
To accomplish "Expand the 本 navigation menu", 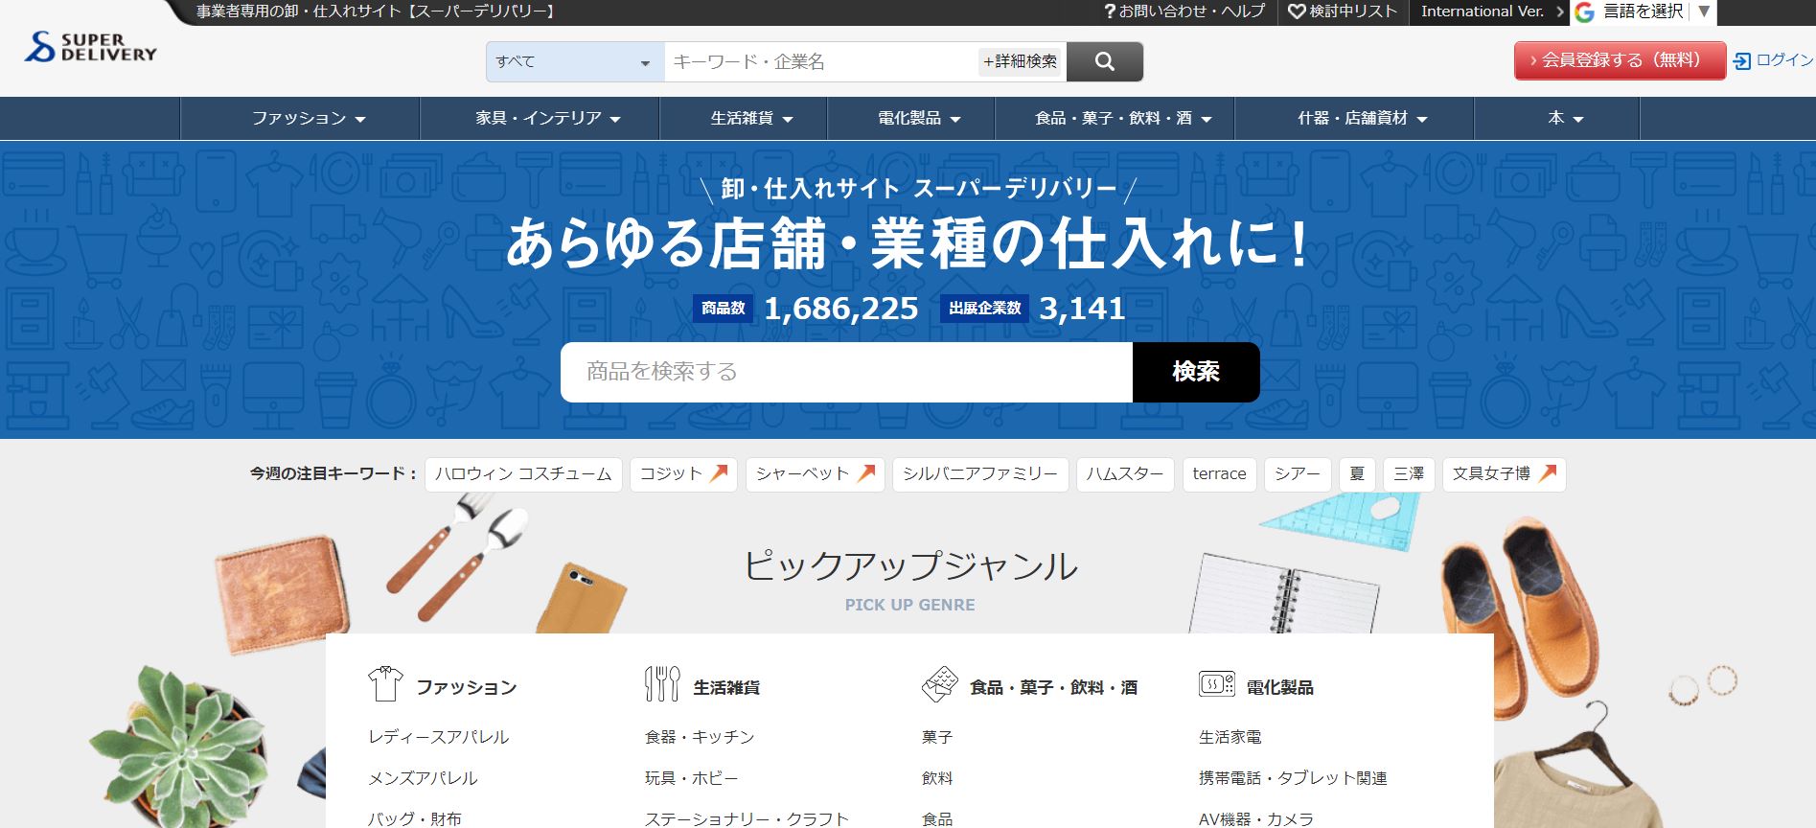I will pos(1557,119).
